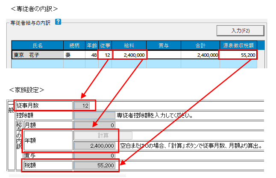
Task: Select the 氏名 column header
Action: point(37,45)
